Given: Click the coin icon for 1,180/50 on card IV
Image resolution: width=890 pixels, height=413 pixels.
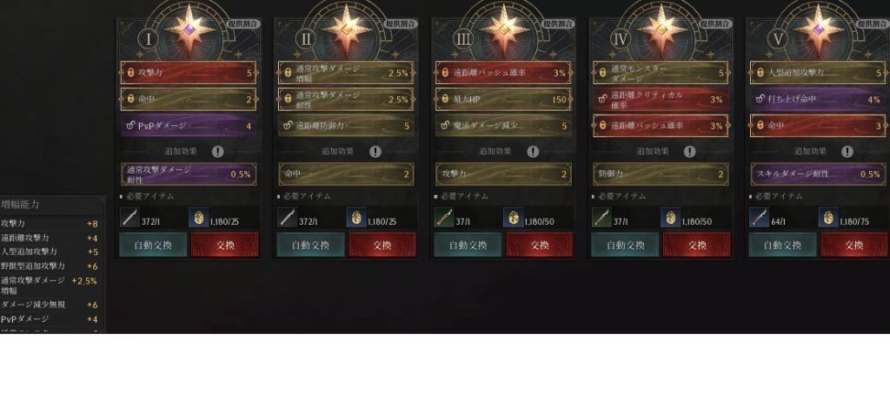Looking at the screenshot, I should 670,218.
